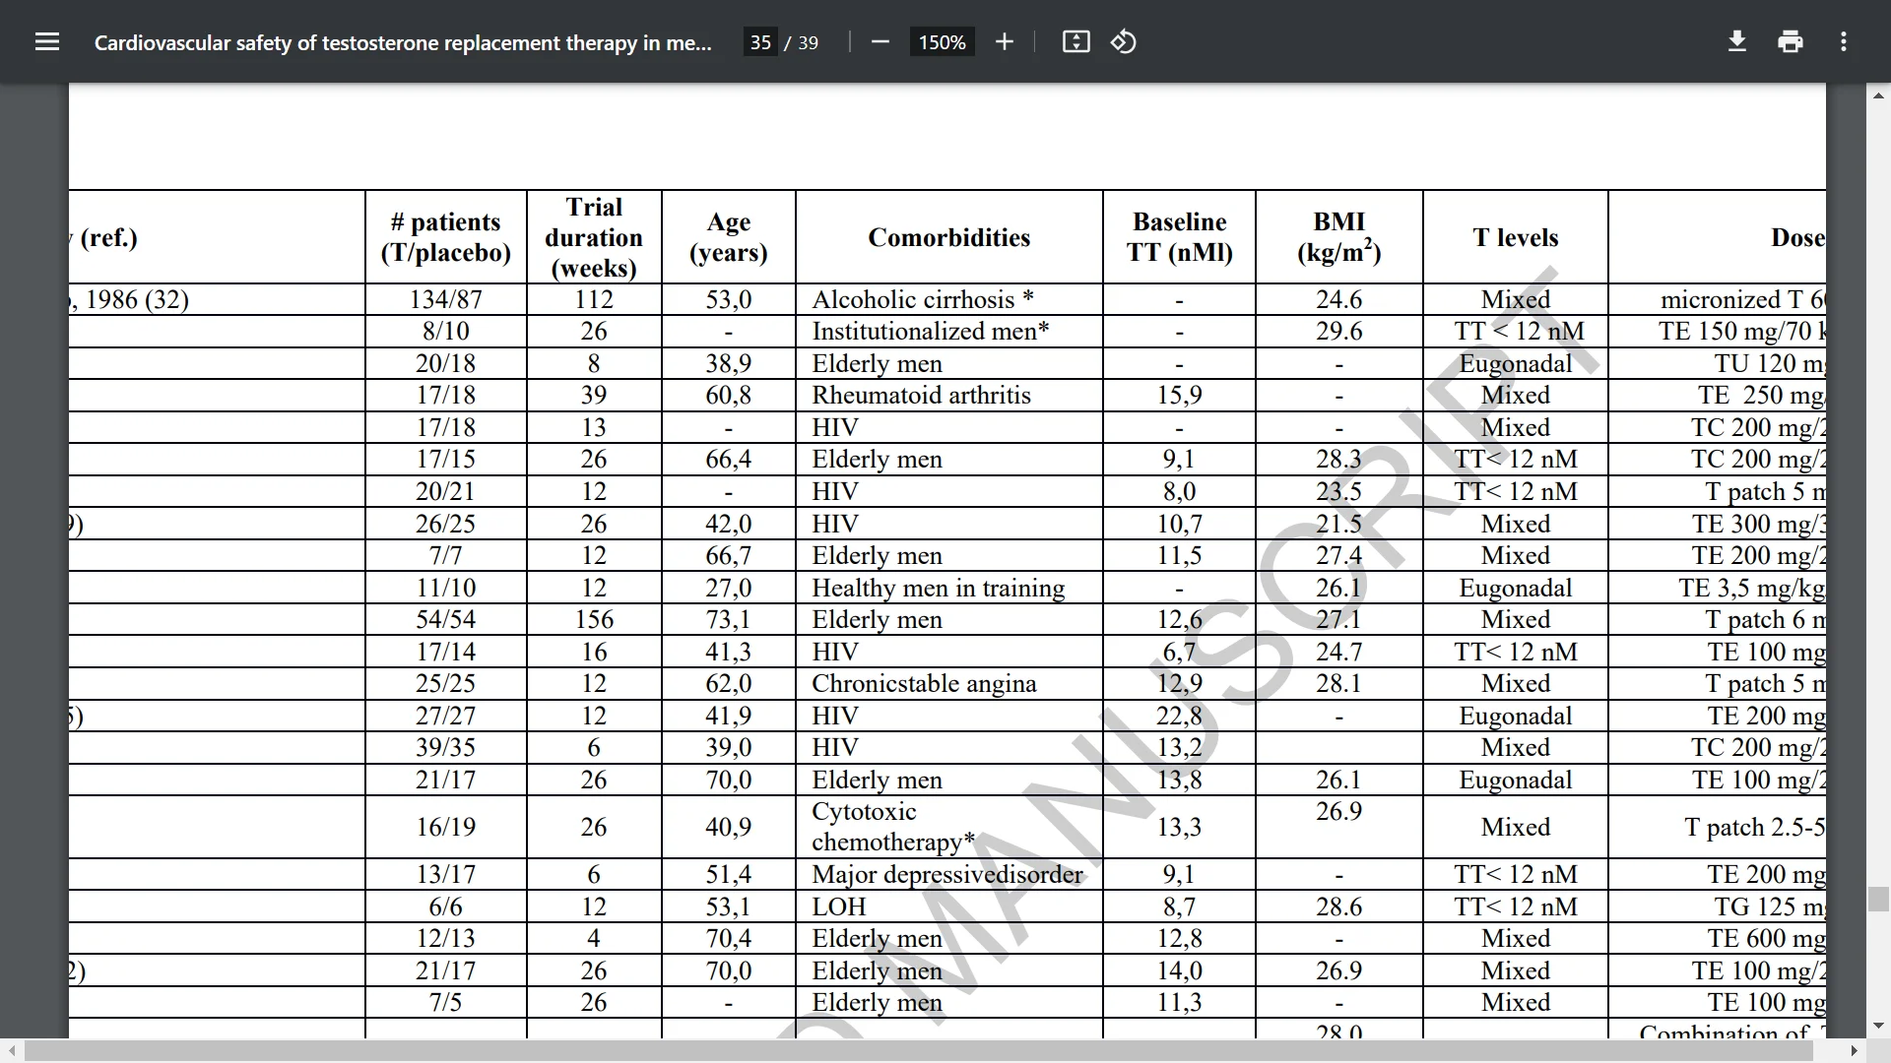Zoom in with the plus icon

(x=1004, y=42)
